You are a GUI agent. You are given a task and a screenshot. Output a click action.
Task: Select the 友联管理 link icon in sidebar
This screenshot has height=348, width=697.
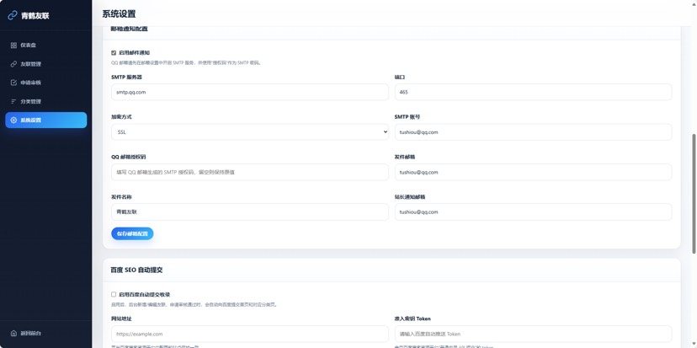(x=13, y=64)
